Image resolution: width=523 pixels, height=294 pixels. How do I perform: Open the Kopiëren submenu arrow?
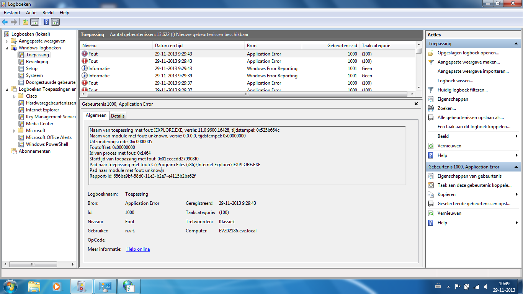click(516, 194)
